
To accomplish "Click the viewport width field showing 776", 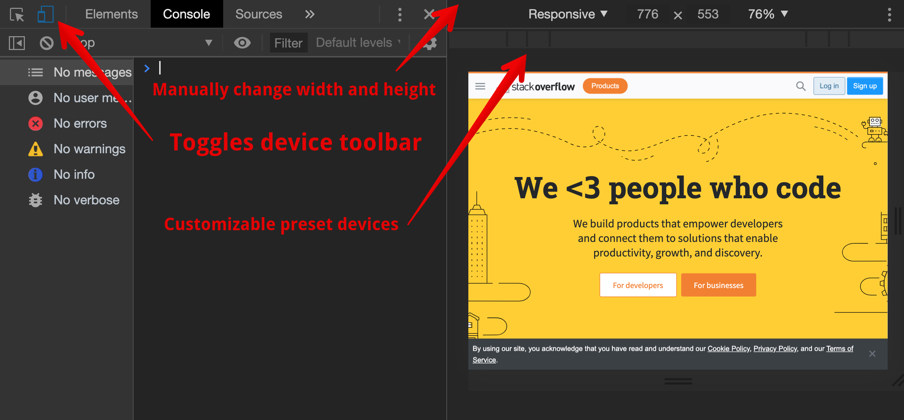I will 647,14.
